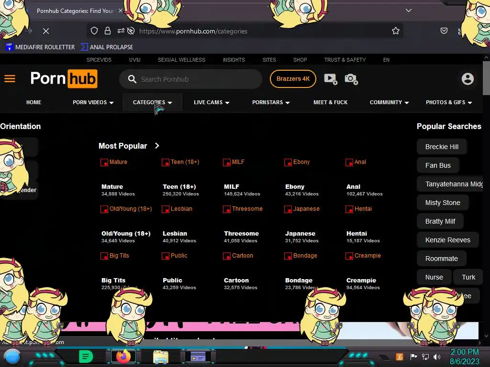Select the Nurse popular search
The image size is (490, 367).
(x=434, y=277)
